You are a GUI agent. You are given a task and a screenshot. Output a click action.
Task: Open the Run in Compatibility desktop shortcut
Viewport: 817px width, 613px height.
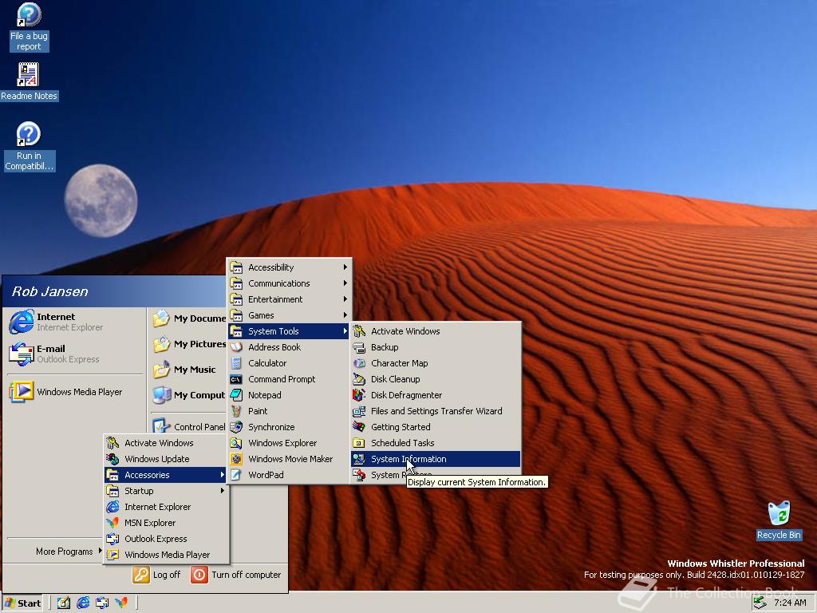(x=29, y=147)
